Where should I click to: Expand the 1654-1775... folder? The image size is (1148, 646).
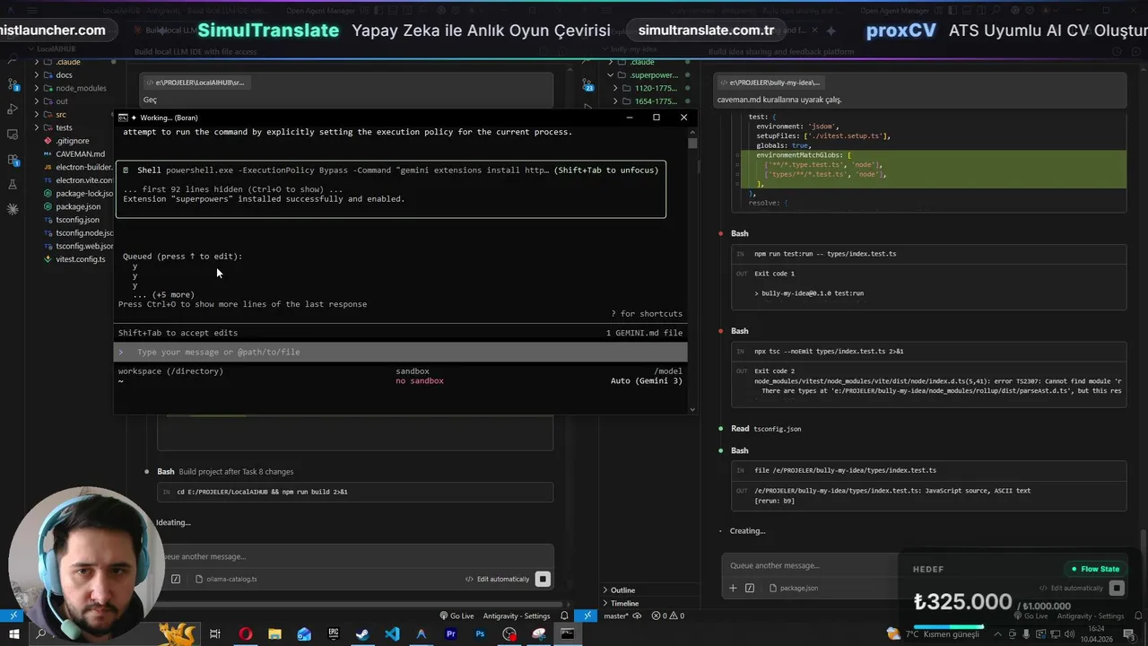click(x=650, y=101)
